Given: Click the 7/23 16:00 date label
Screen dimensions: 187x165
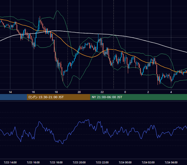Looking at the screenshot, I should pyautogui.click(x=33, y=162).
